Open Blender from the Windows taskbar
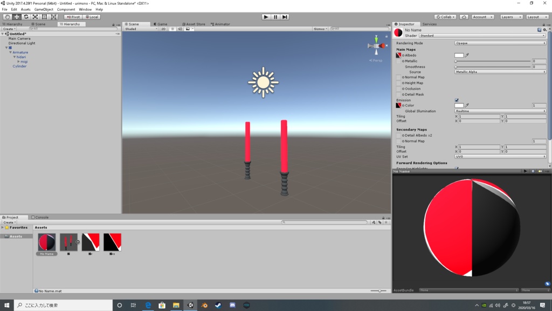 [x=204, y=305]
